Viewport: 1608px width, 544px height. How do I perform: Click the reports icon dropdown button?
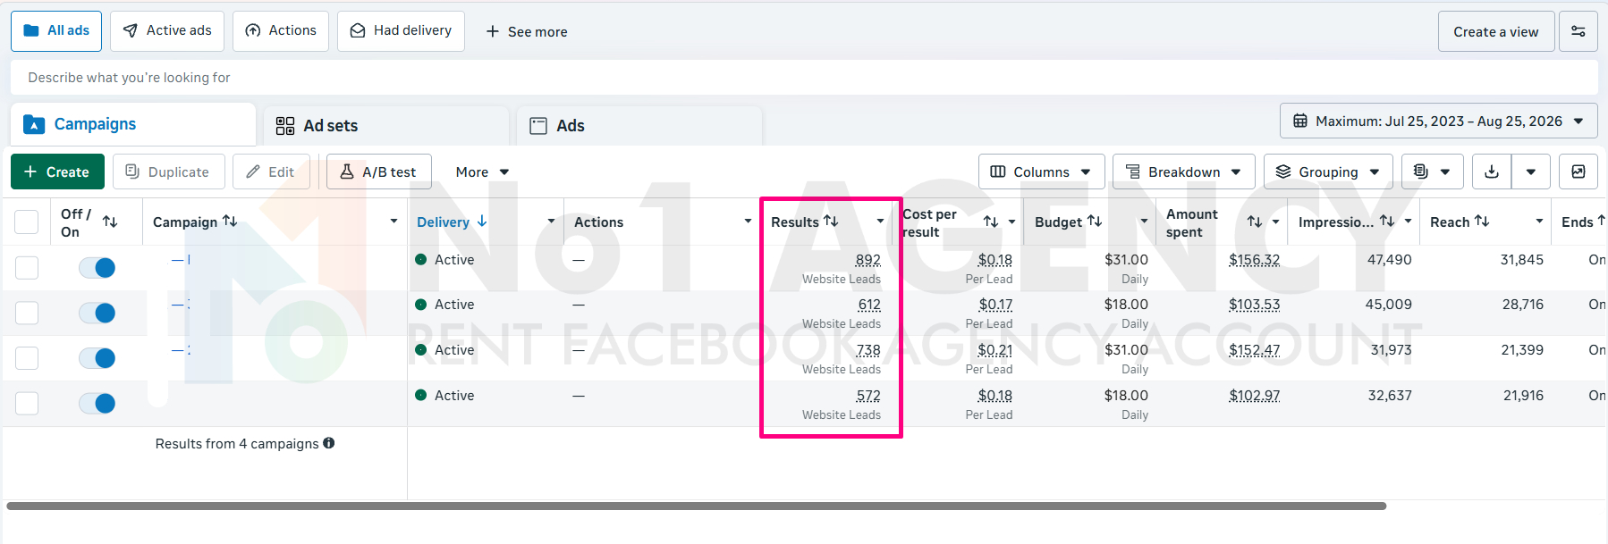pyautogui.click(x=1433, y=172)
